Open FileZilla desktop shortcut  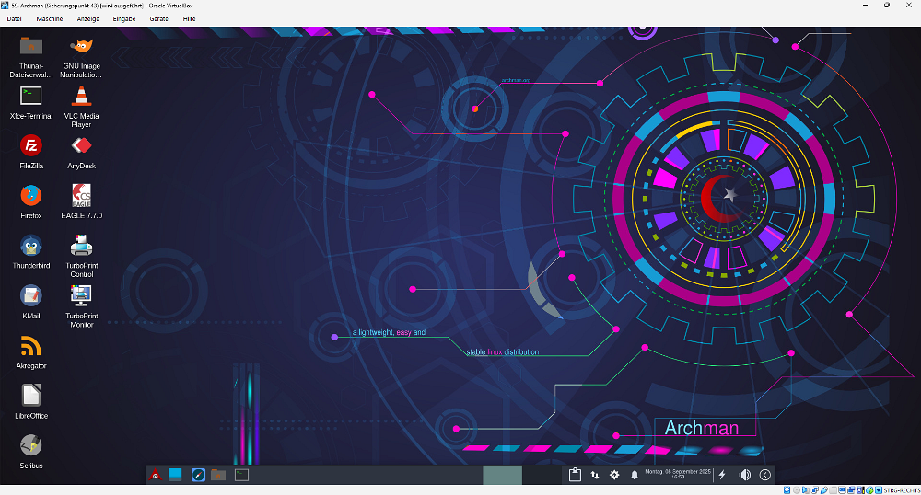point(31,145)
